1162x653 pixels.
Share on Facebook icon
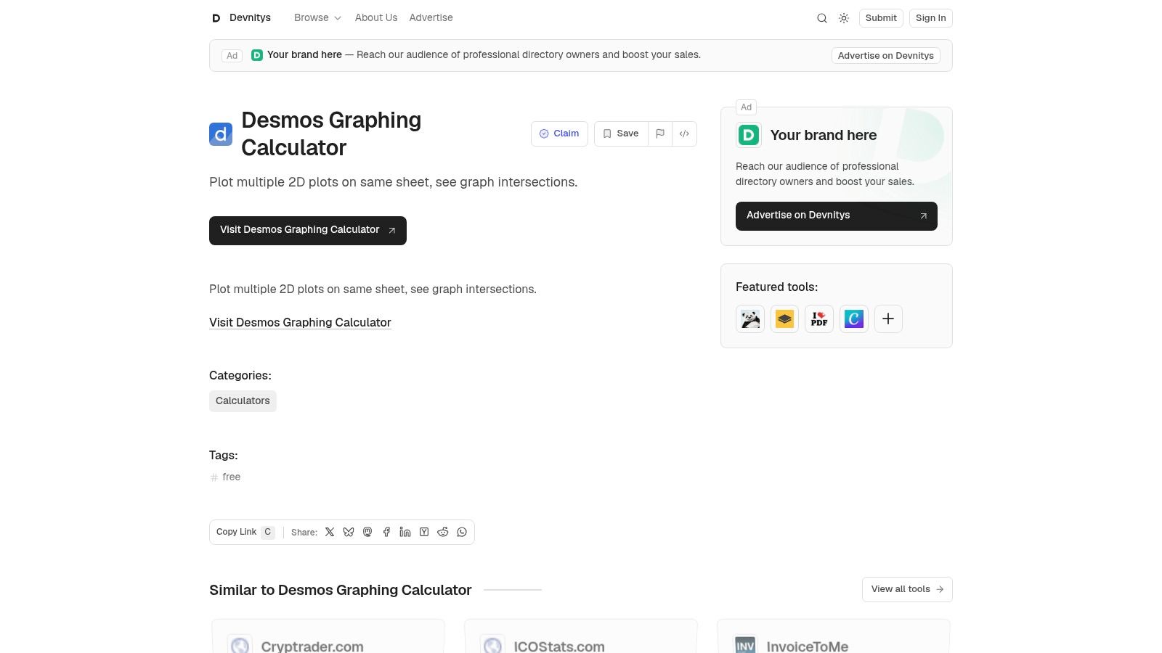pos(386,532)
